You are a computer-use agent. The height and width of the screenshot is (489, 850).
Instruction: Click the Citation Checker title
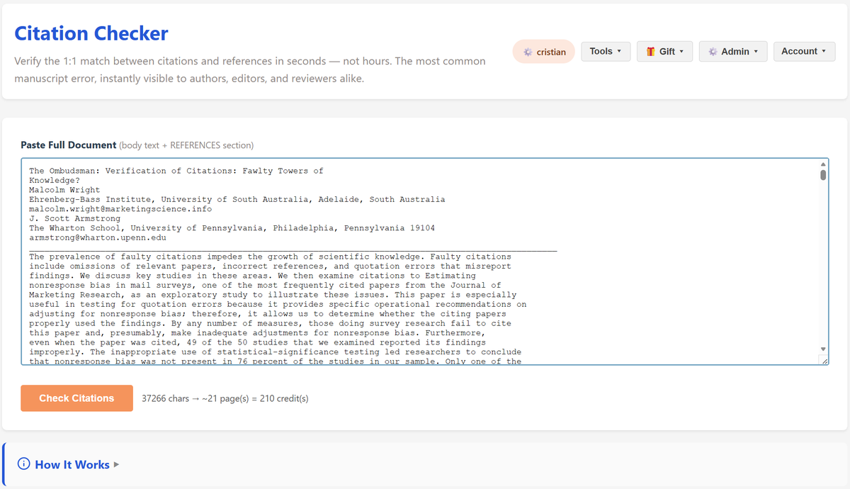91,33
